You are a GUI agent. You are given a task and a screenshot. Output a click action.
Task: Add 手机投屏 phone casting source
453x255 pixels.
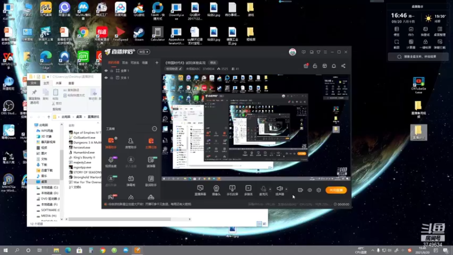232,190
